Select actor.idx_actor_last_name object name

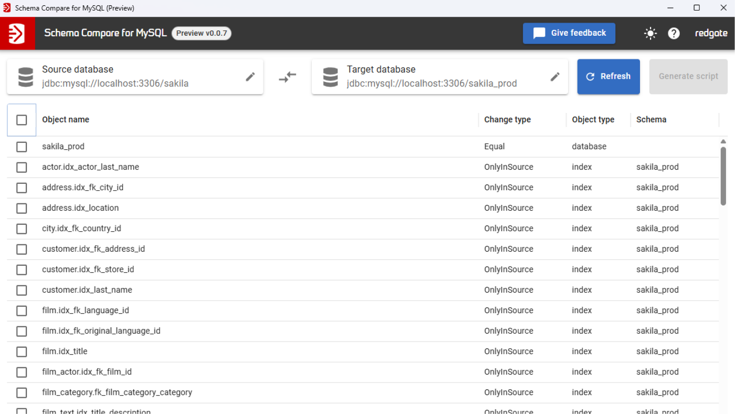(x=90, y=167)
